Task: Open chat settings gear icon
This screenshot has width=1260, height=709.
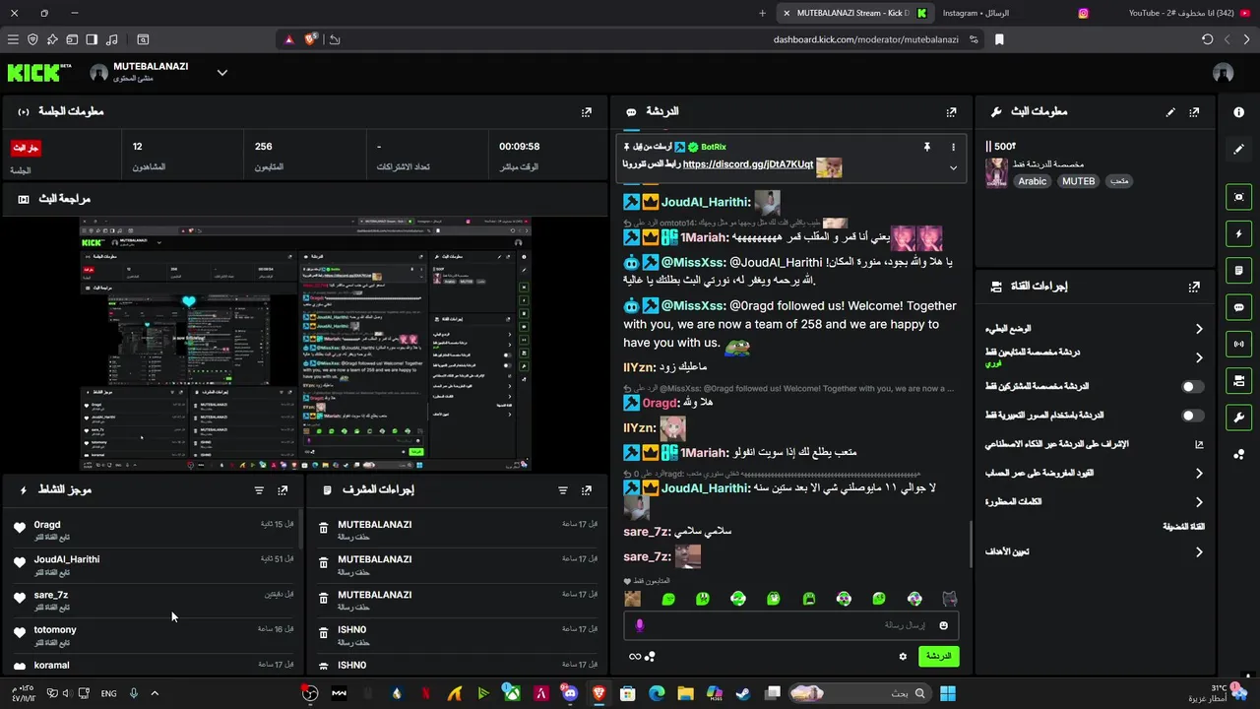Action: click(x=903, y=656)
